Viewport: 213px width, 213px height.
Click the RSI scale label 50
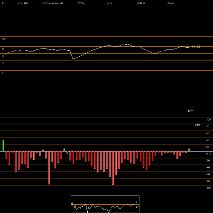3,56
